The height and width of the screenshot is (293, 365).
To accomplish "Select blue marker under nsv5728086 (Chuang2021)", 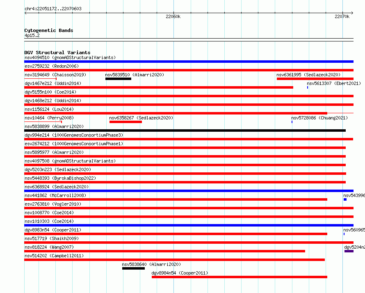I will click(292, 122).
